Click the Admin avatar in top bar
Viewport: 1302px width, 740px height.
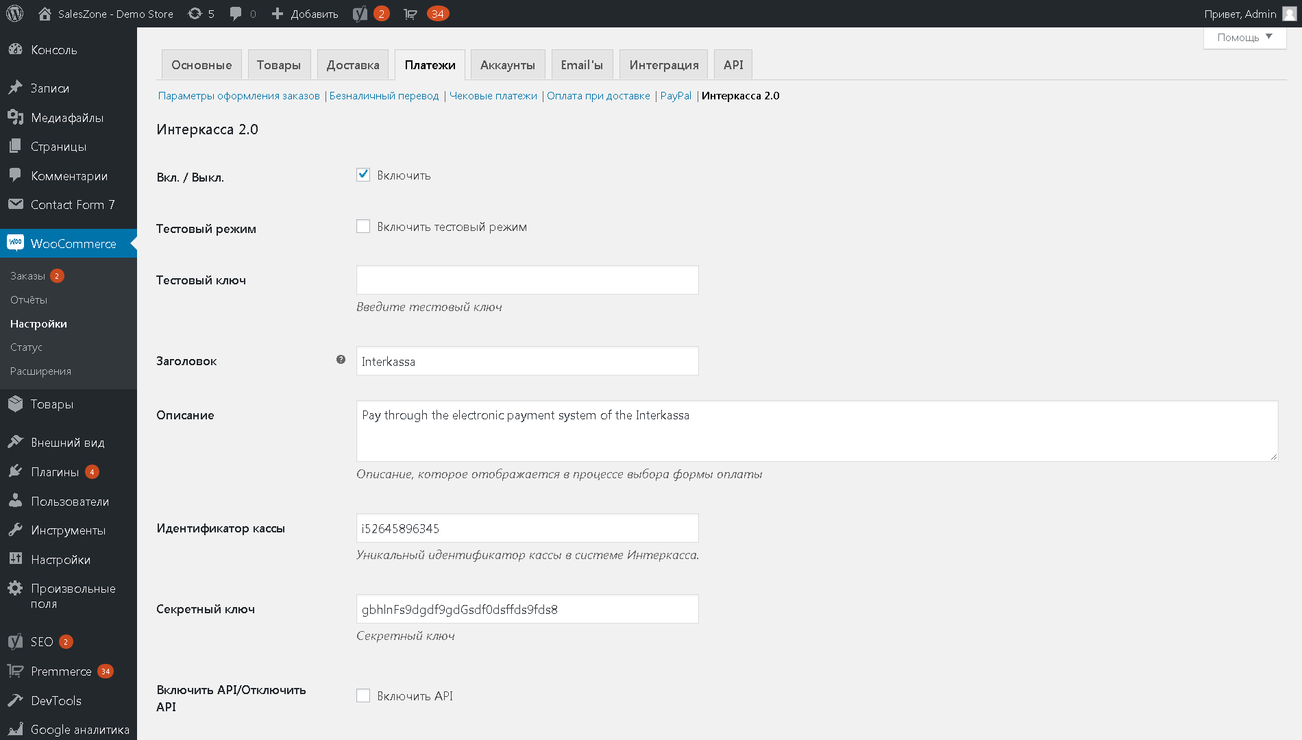[x=1289, y=14]
